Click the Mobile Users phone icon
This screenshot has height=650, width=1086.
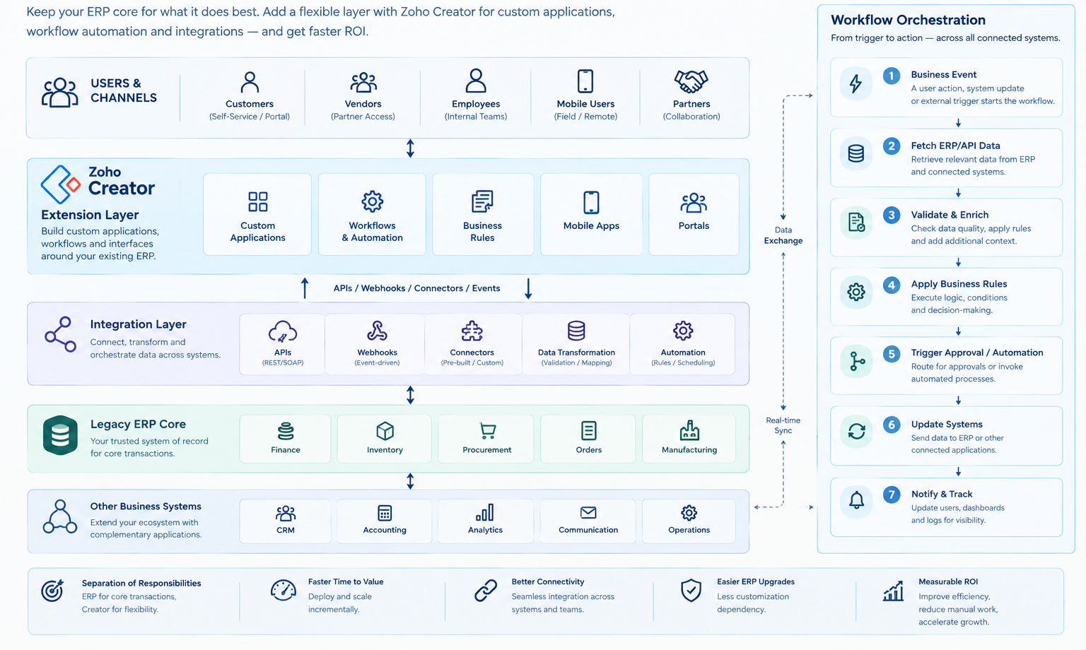tap(585, 81)
